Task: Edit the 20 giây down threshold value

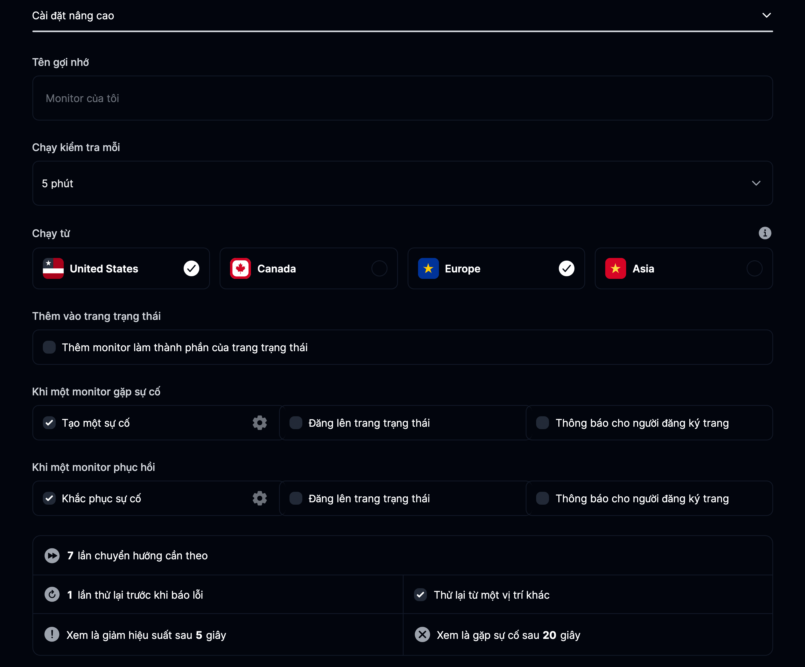Action: pyautogui.click(x=549, y=635)
